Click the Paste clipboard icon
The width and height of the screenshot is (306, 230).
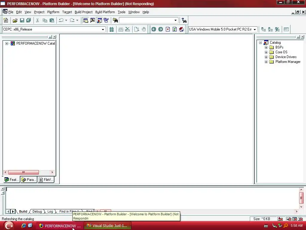(x=52, y=20)
